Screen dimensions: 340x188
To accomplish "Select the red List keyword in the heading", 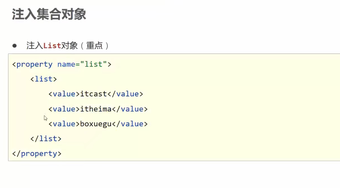I will pyautogui.click(x=52, y=45).
